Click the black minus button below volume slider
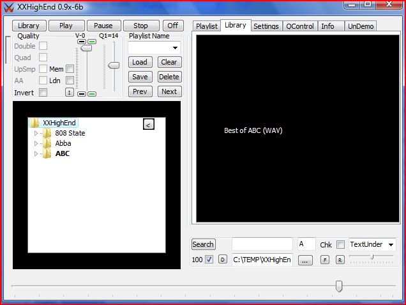406x305 pixels. 82,93
